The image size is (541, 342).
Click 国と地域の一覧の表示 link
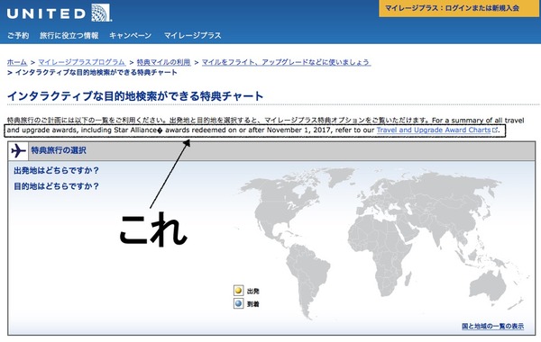tap(492, 326)
